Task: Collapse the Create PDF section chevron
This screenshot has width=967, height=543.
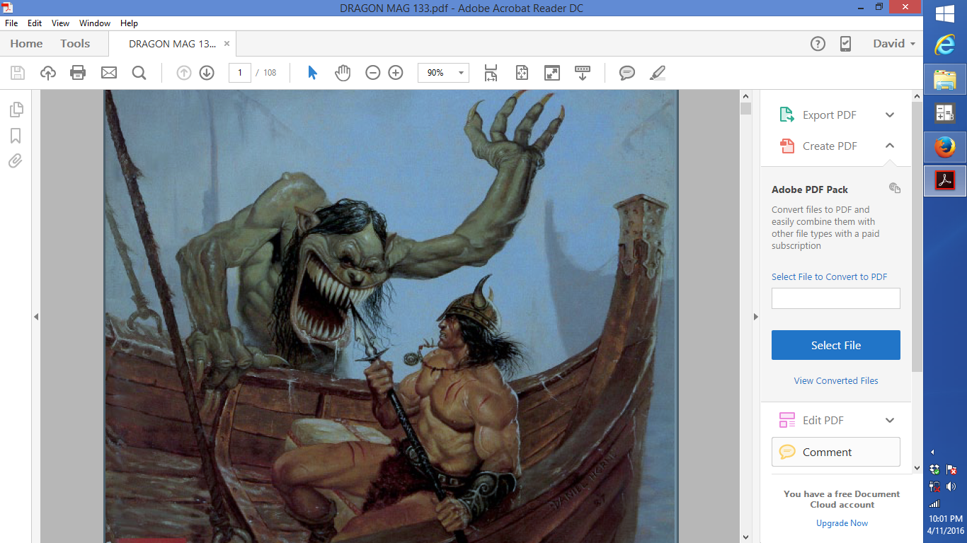Action: tap(890, 146)
